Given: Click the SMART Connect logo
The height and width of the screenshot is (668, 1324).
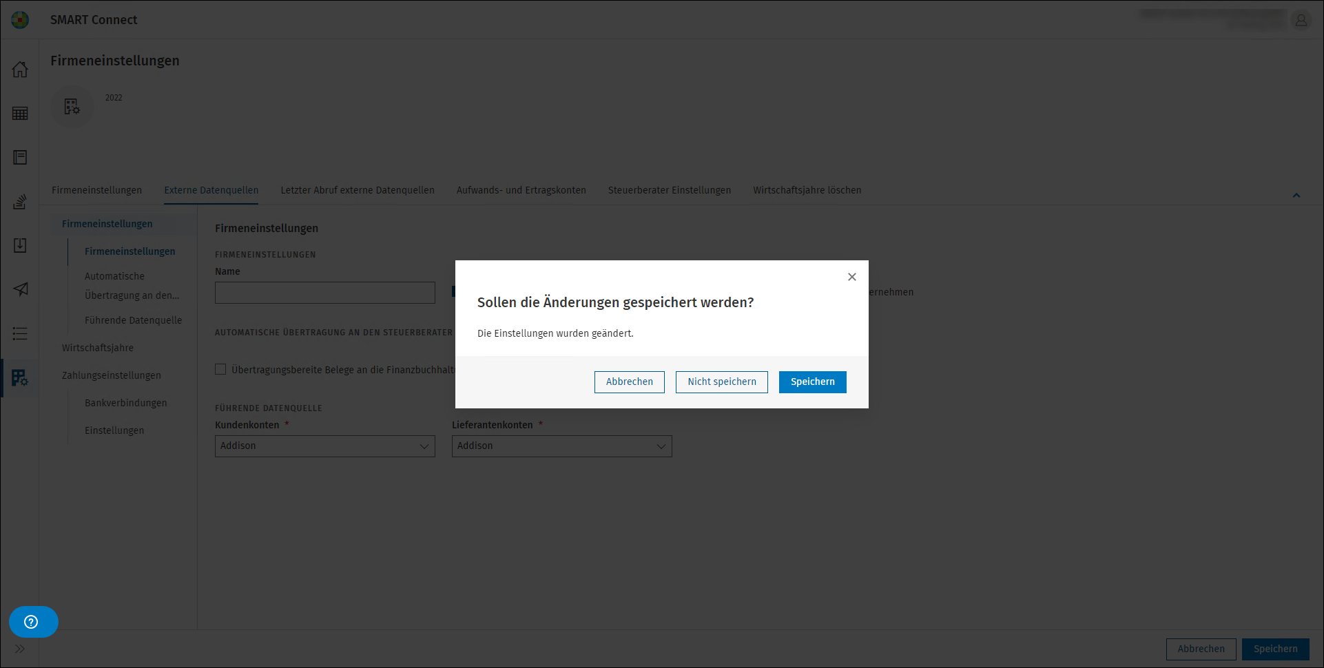Looking at the screenshot, I should coord(20,20).
